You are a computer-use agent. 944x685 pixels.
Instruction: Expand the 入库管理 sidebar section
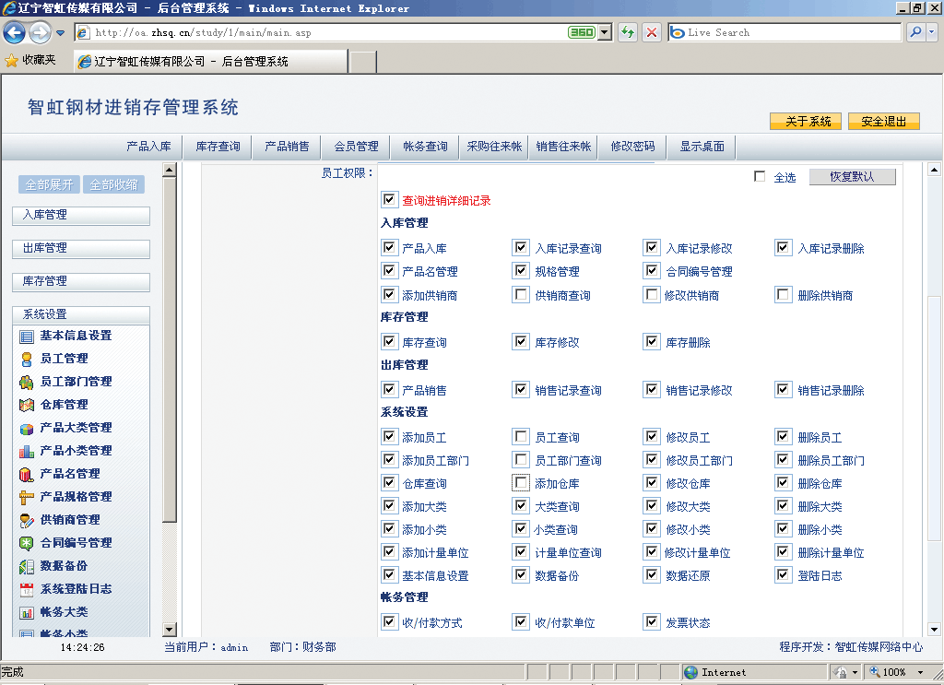tap(81, 216)
